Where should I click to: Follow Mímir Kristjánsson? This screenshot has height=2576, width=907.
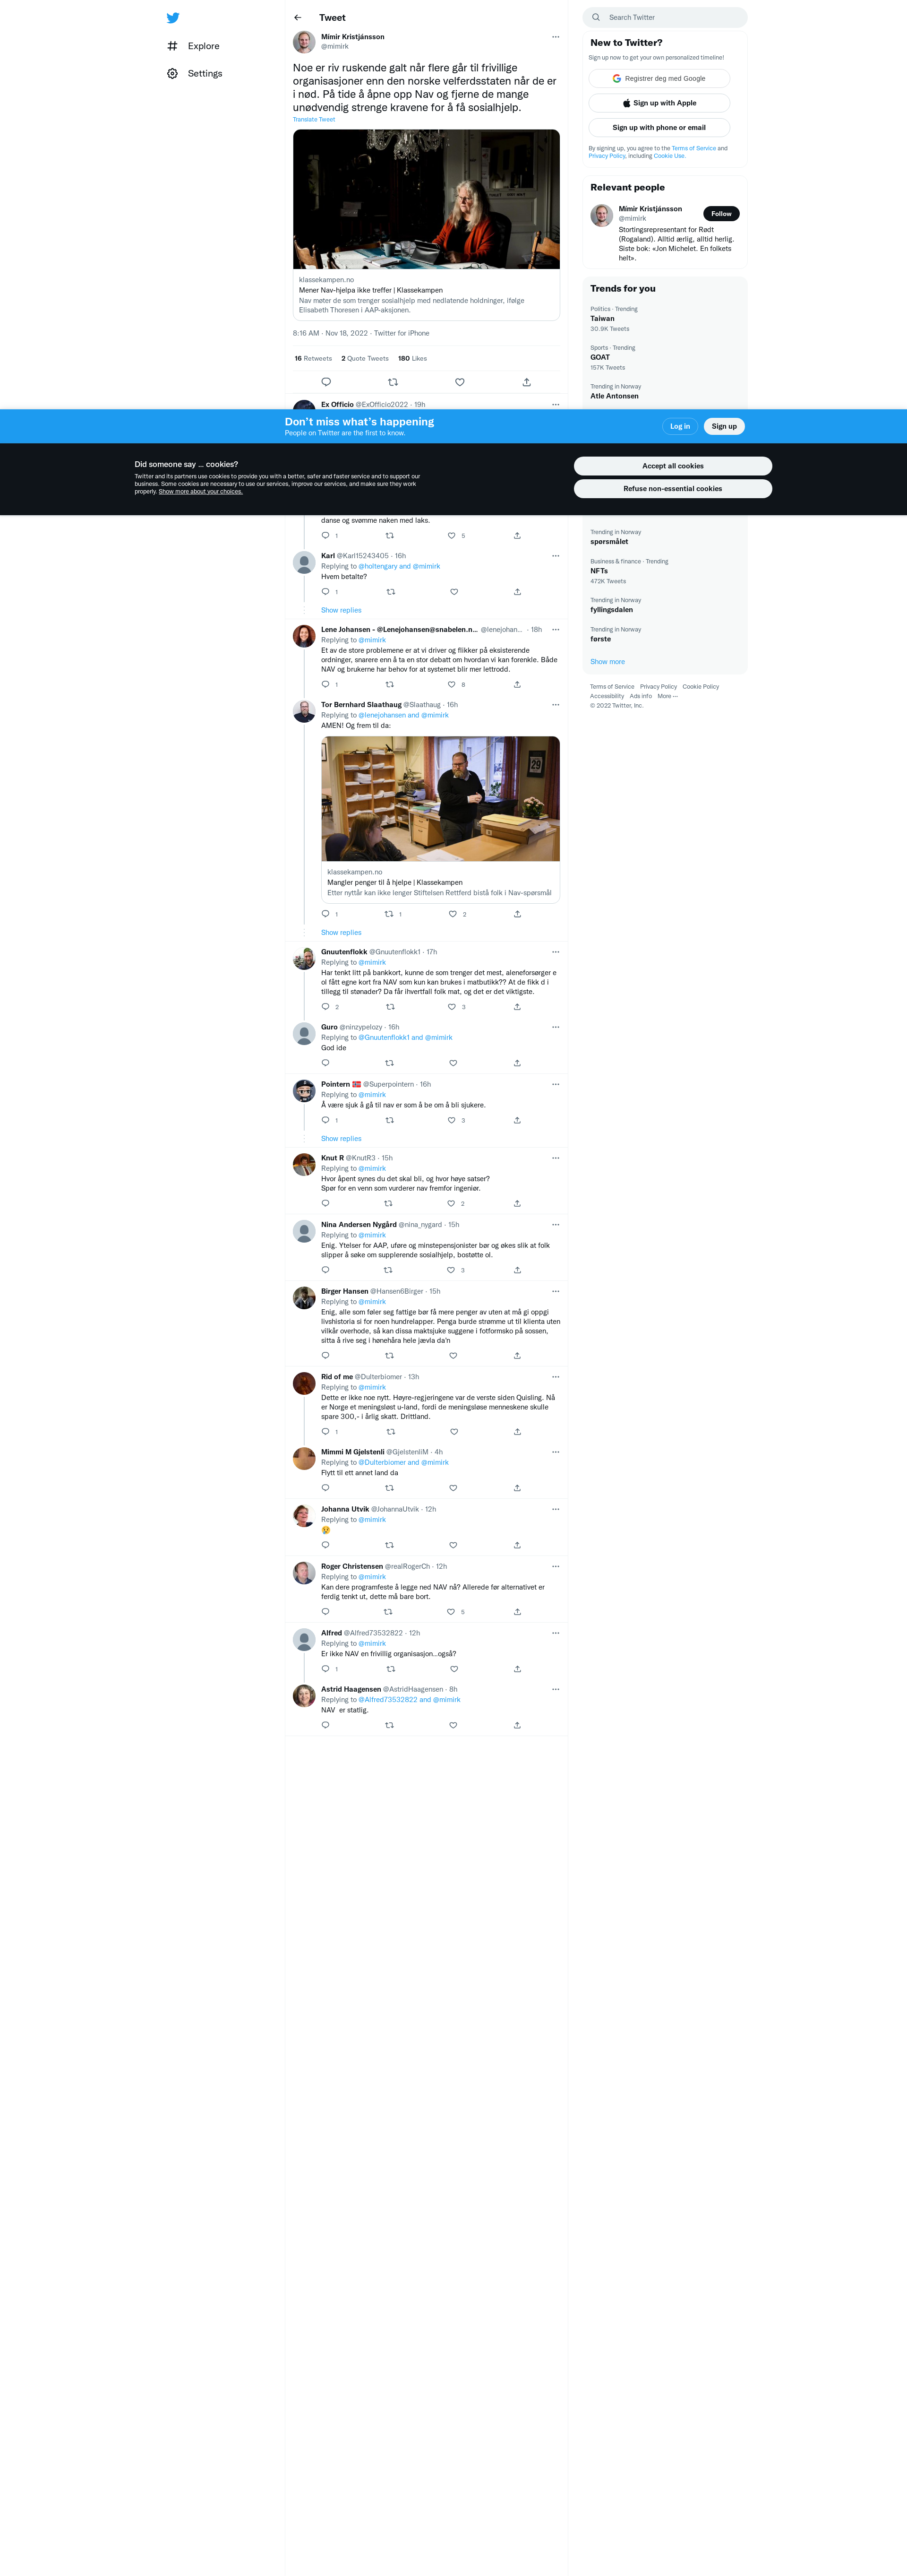point(721,214)
